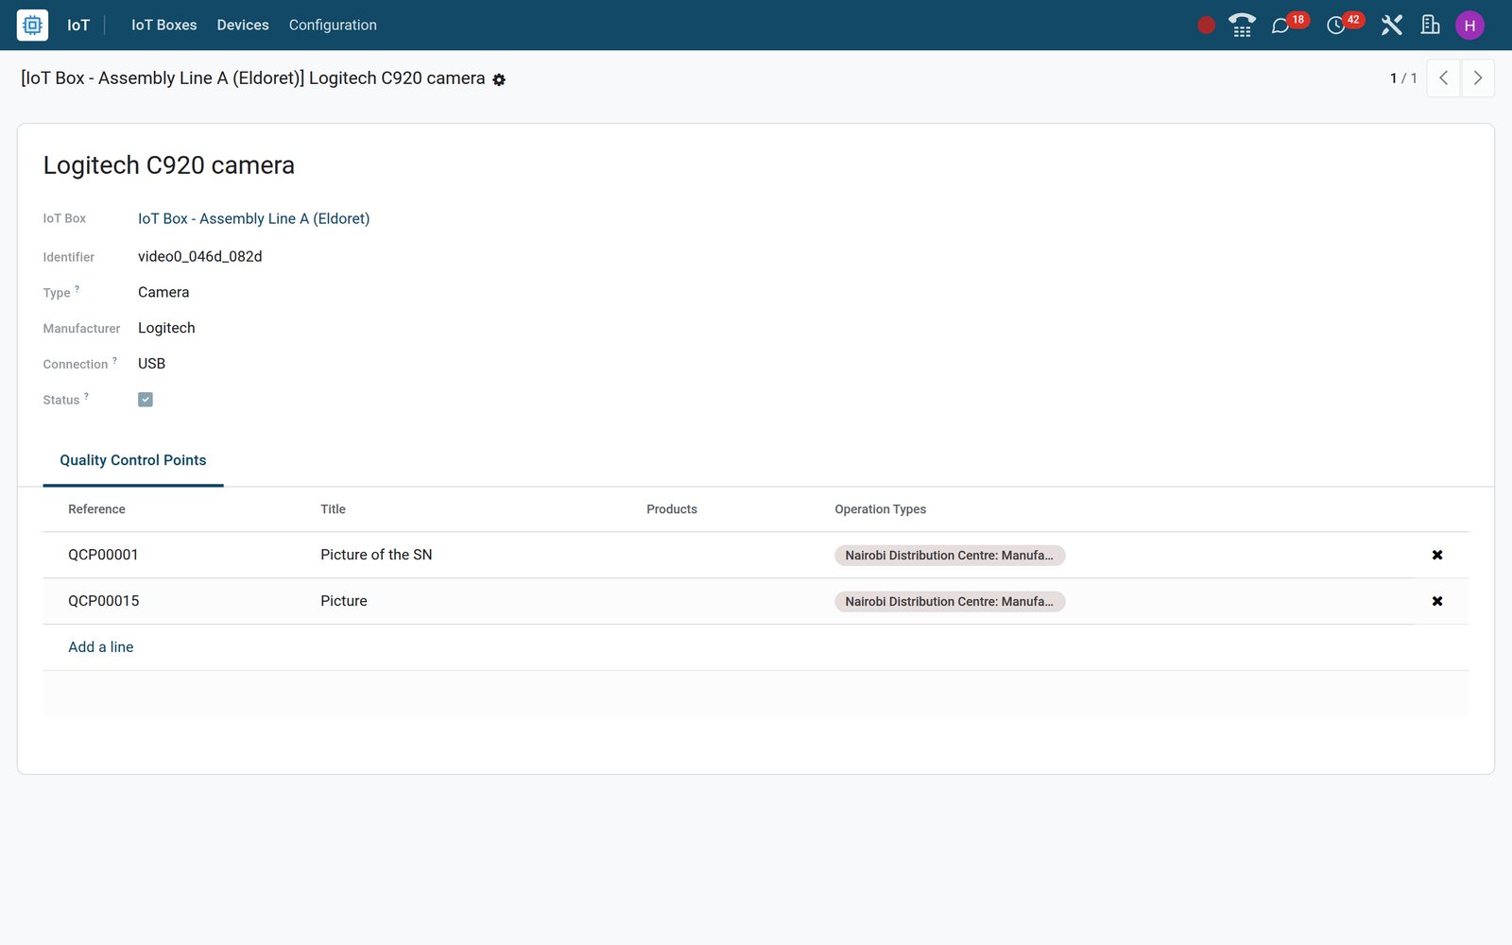Click Nairobi Distribution Centre tag in QCP00015 row

point(950,602)
